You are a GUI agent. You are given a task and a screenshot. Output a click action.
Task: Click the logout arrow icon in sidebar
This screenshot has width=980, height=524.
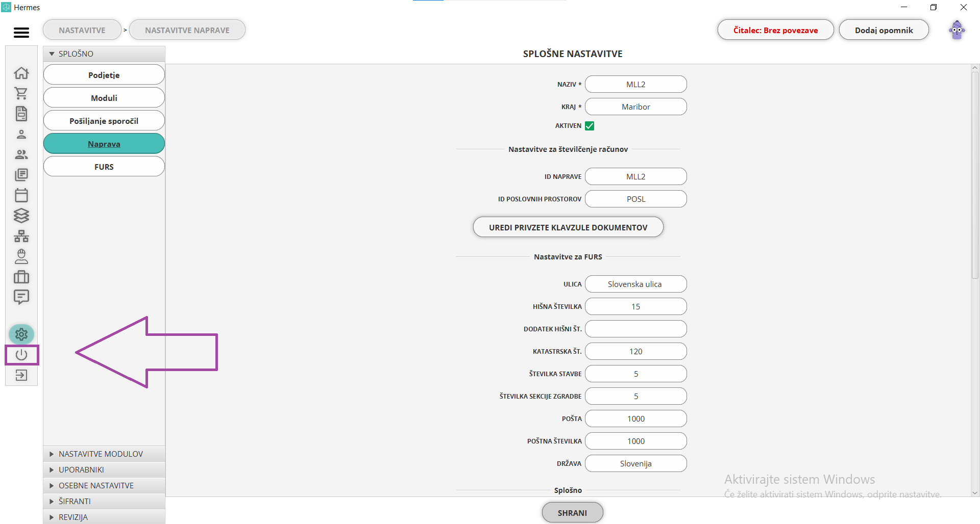21,376
